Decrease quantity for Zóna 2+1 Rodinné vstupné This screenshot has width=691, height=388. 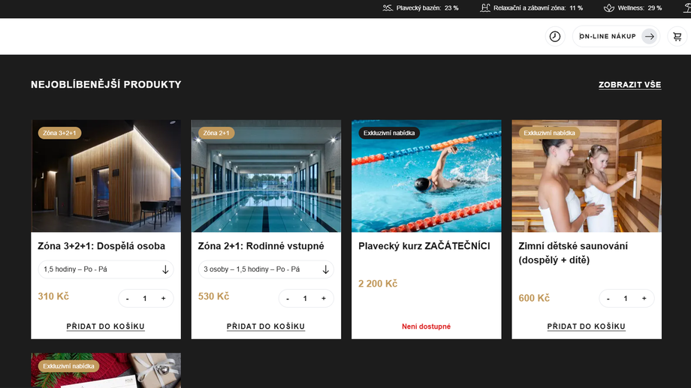pos(288,299)
